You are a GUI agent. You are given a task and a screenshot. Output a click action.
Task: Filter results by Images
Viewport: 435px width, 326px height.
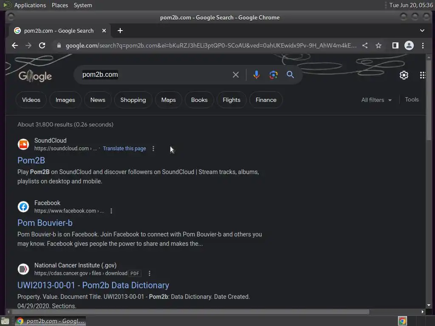(x=65, y=100)
